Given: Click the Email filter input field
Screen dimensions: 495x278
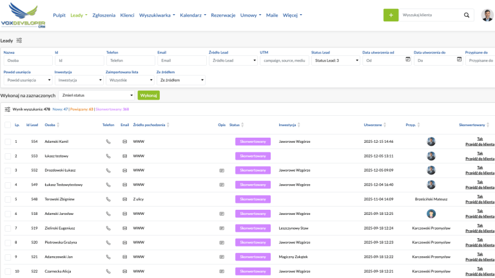Looking at the screenshot, I should point(180,60).
